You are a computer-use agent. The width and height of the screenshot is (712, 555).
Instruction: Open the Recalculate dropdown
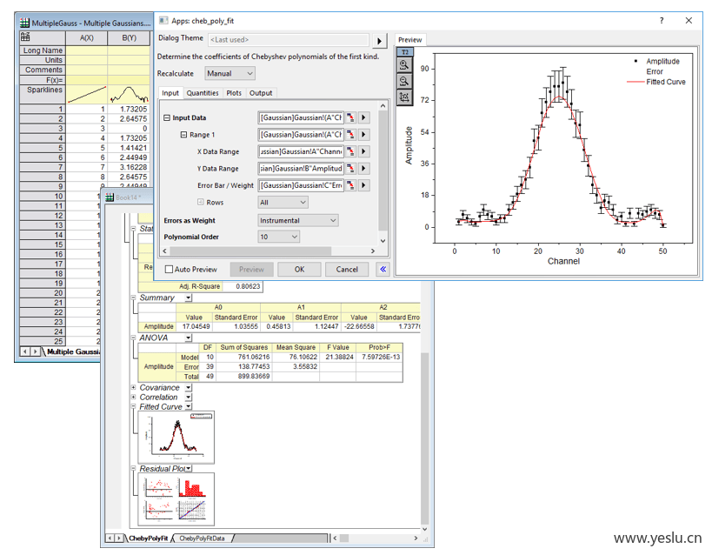tap(230, 73)
